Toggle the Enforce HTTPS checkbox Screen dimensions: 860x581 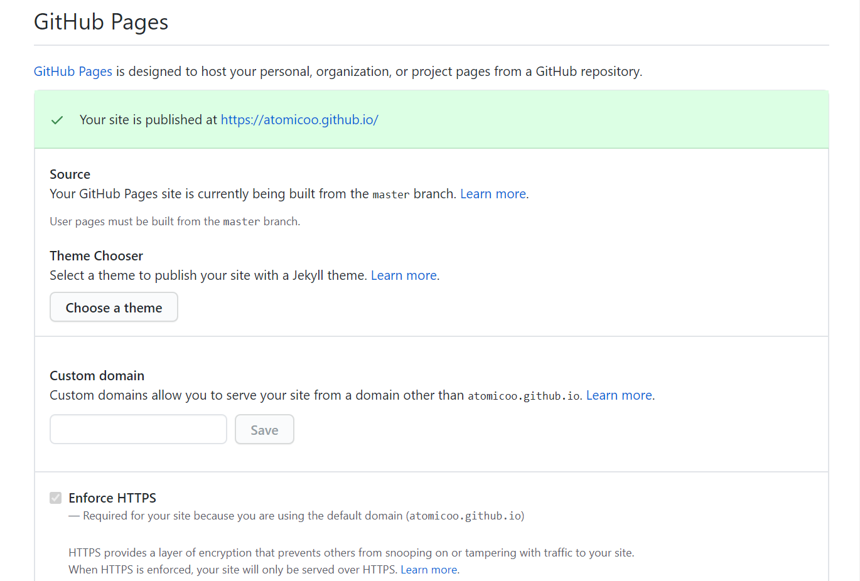click(x=56, y=498)
